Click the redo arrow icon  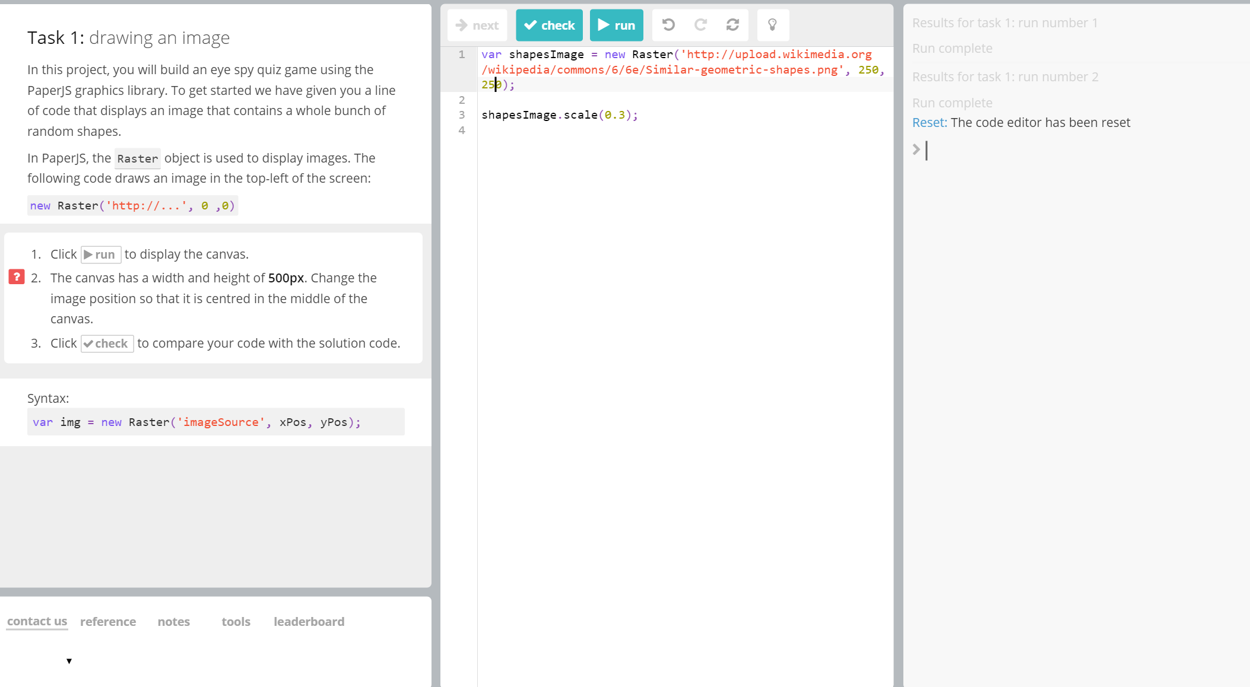700,25
